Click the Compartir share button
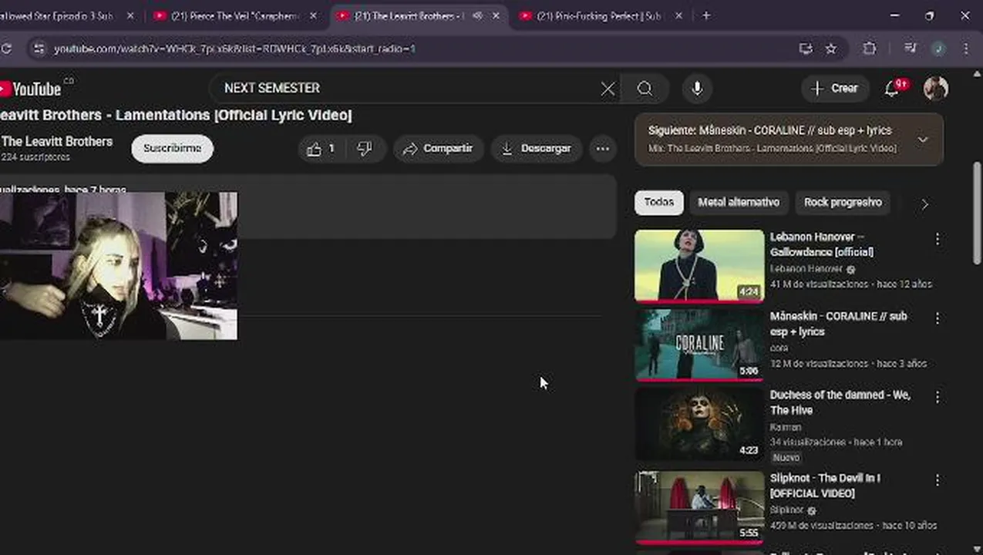Image resolution: width=983 pixels, height=555 pixels. click(x=438, y=149)
